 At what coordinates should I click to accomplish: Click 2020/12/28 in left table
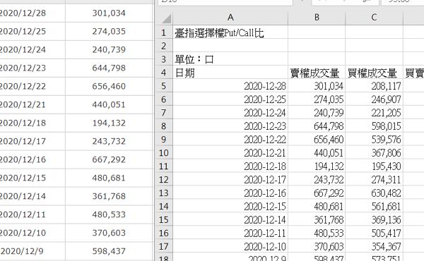[x=23, y=13]
